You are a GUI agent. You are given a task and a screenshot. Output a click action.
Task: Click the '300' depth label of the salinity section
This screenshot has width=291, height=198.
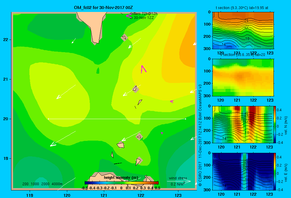point(208,96)
